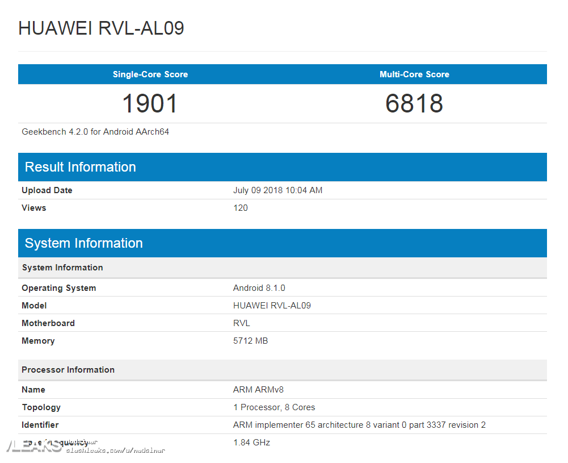Click the Views count of 120
This screenshot has height=463, width=568.
tap(241, 208)
